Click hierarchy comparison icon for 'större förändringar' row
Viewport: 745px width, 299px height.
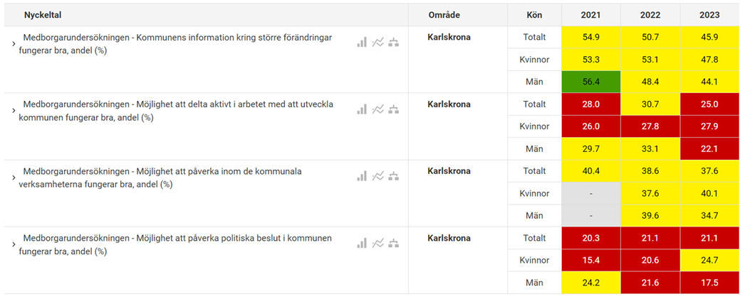pos(393,43)
